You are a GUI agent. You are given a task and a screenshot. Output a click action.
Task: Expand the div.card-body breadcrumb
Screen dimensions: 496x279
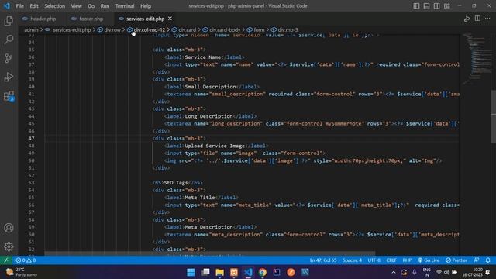pos(222,29)
